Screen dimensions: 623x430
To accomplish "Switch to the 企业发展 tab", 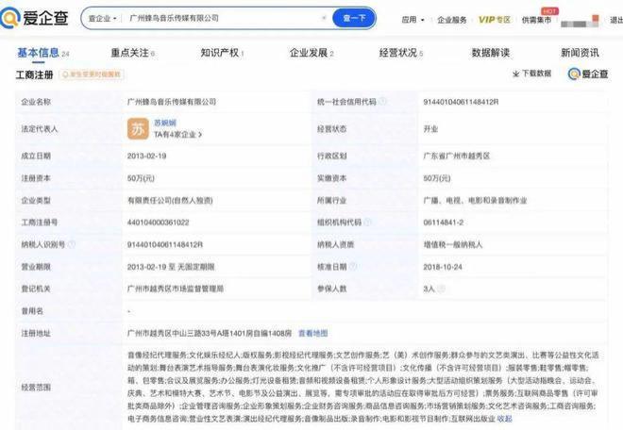I will click(311, 53).
